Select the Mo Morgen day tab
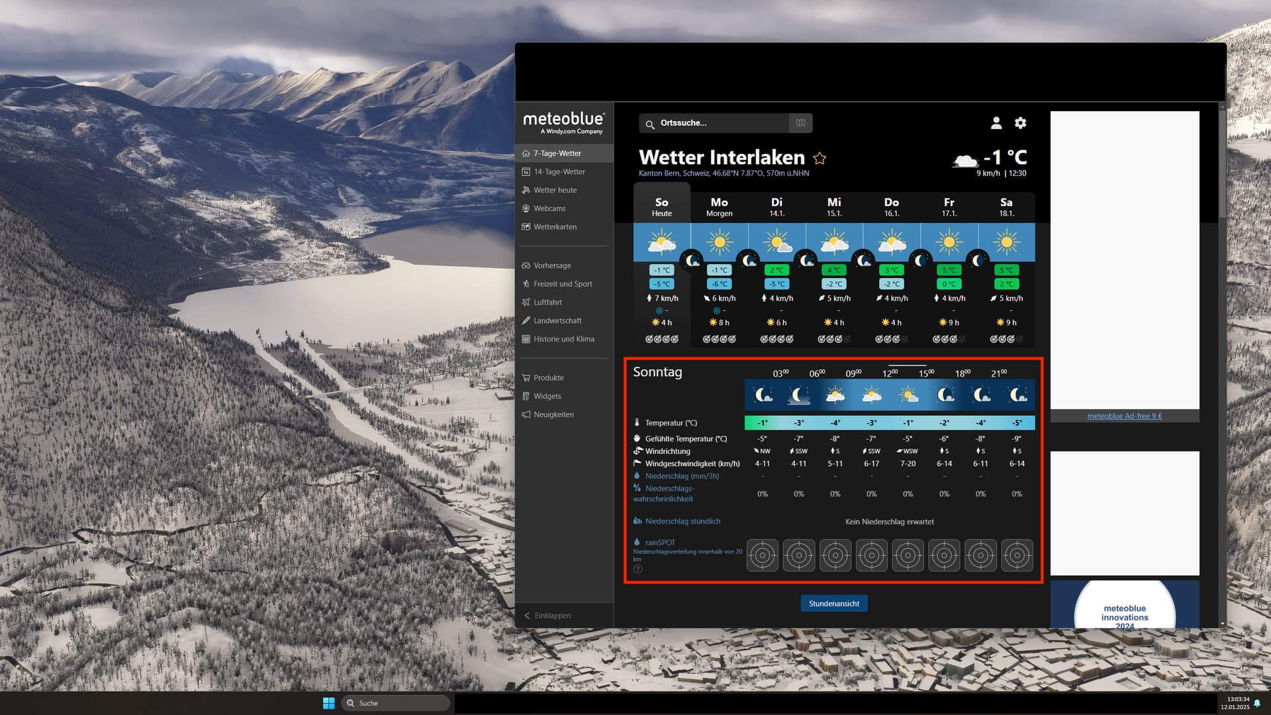 click(719, 207)
